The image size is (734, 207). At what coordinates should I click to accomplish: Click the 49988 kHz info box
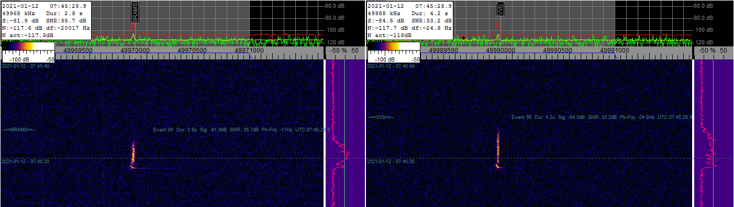point(410,20)
